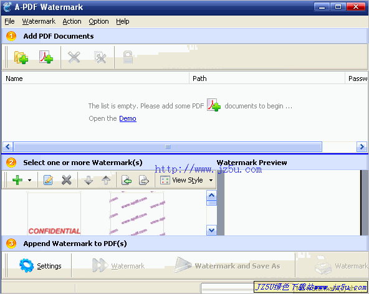Screen dimensions: 369x294
Task: Click the Settings gear button
Action: pos(41,266)
